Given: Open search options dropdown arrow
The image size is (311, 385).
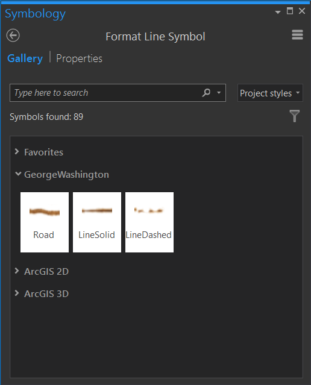Looking at the screenshot, I should coord(219,93).
